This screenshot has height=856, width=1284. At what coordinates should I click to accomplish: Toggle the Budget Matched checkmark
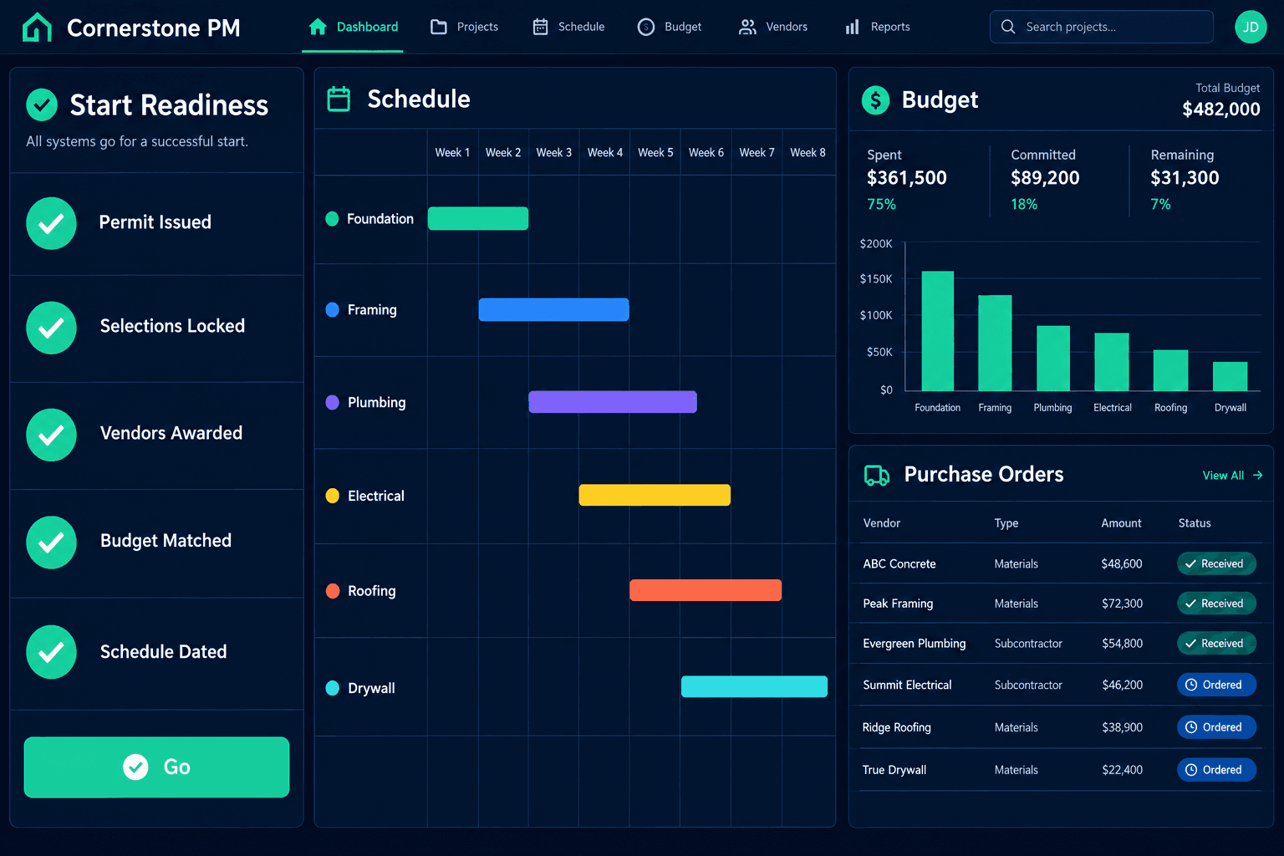pos(51,543)
